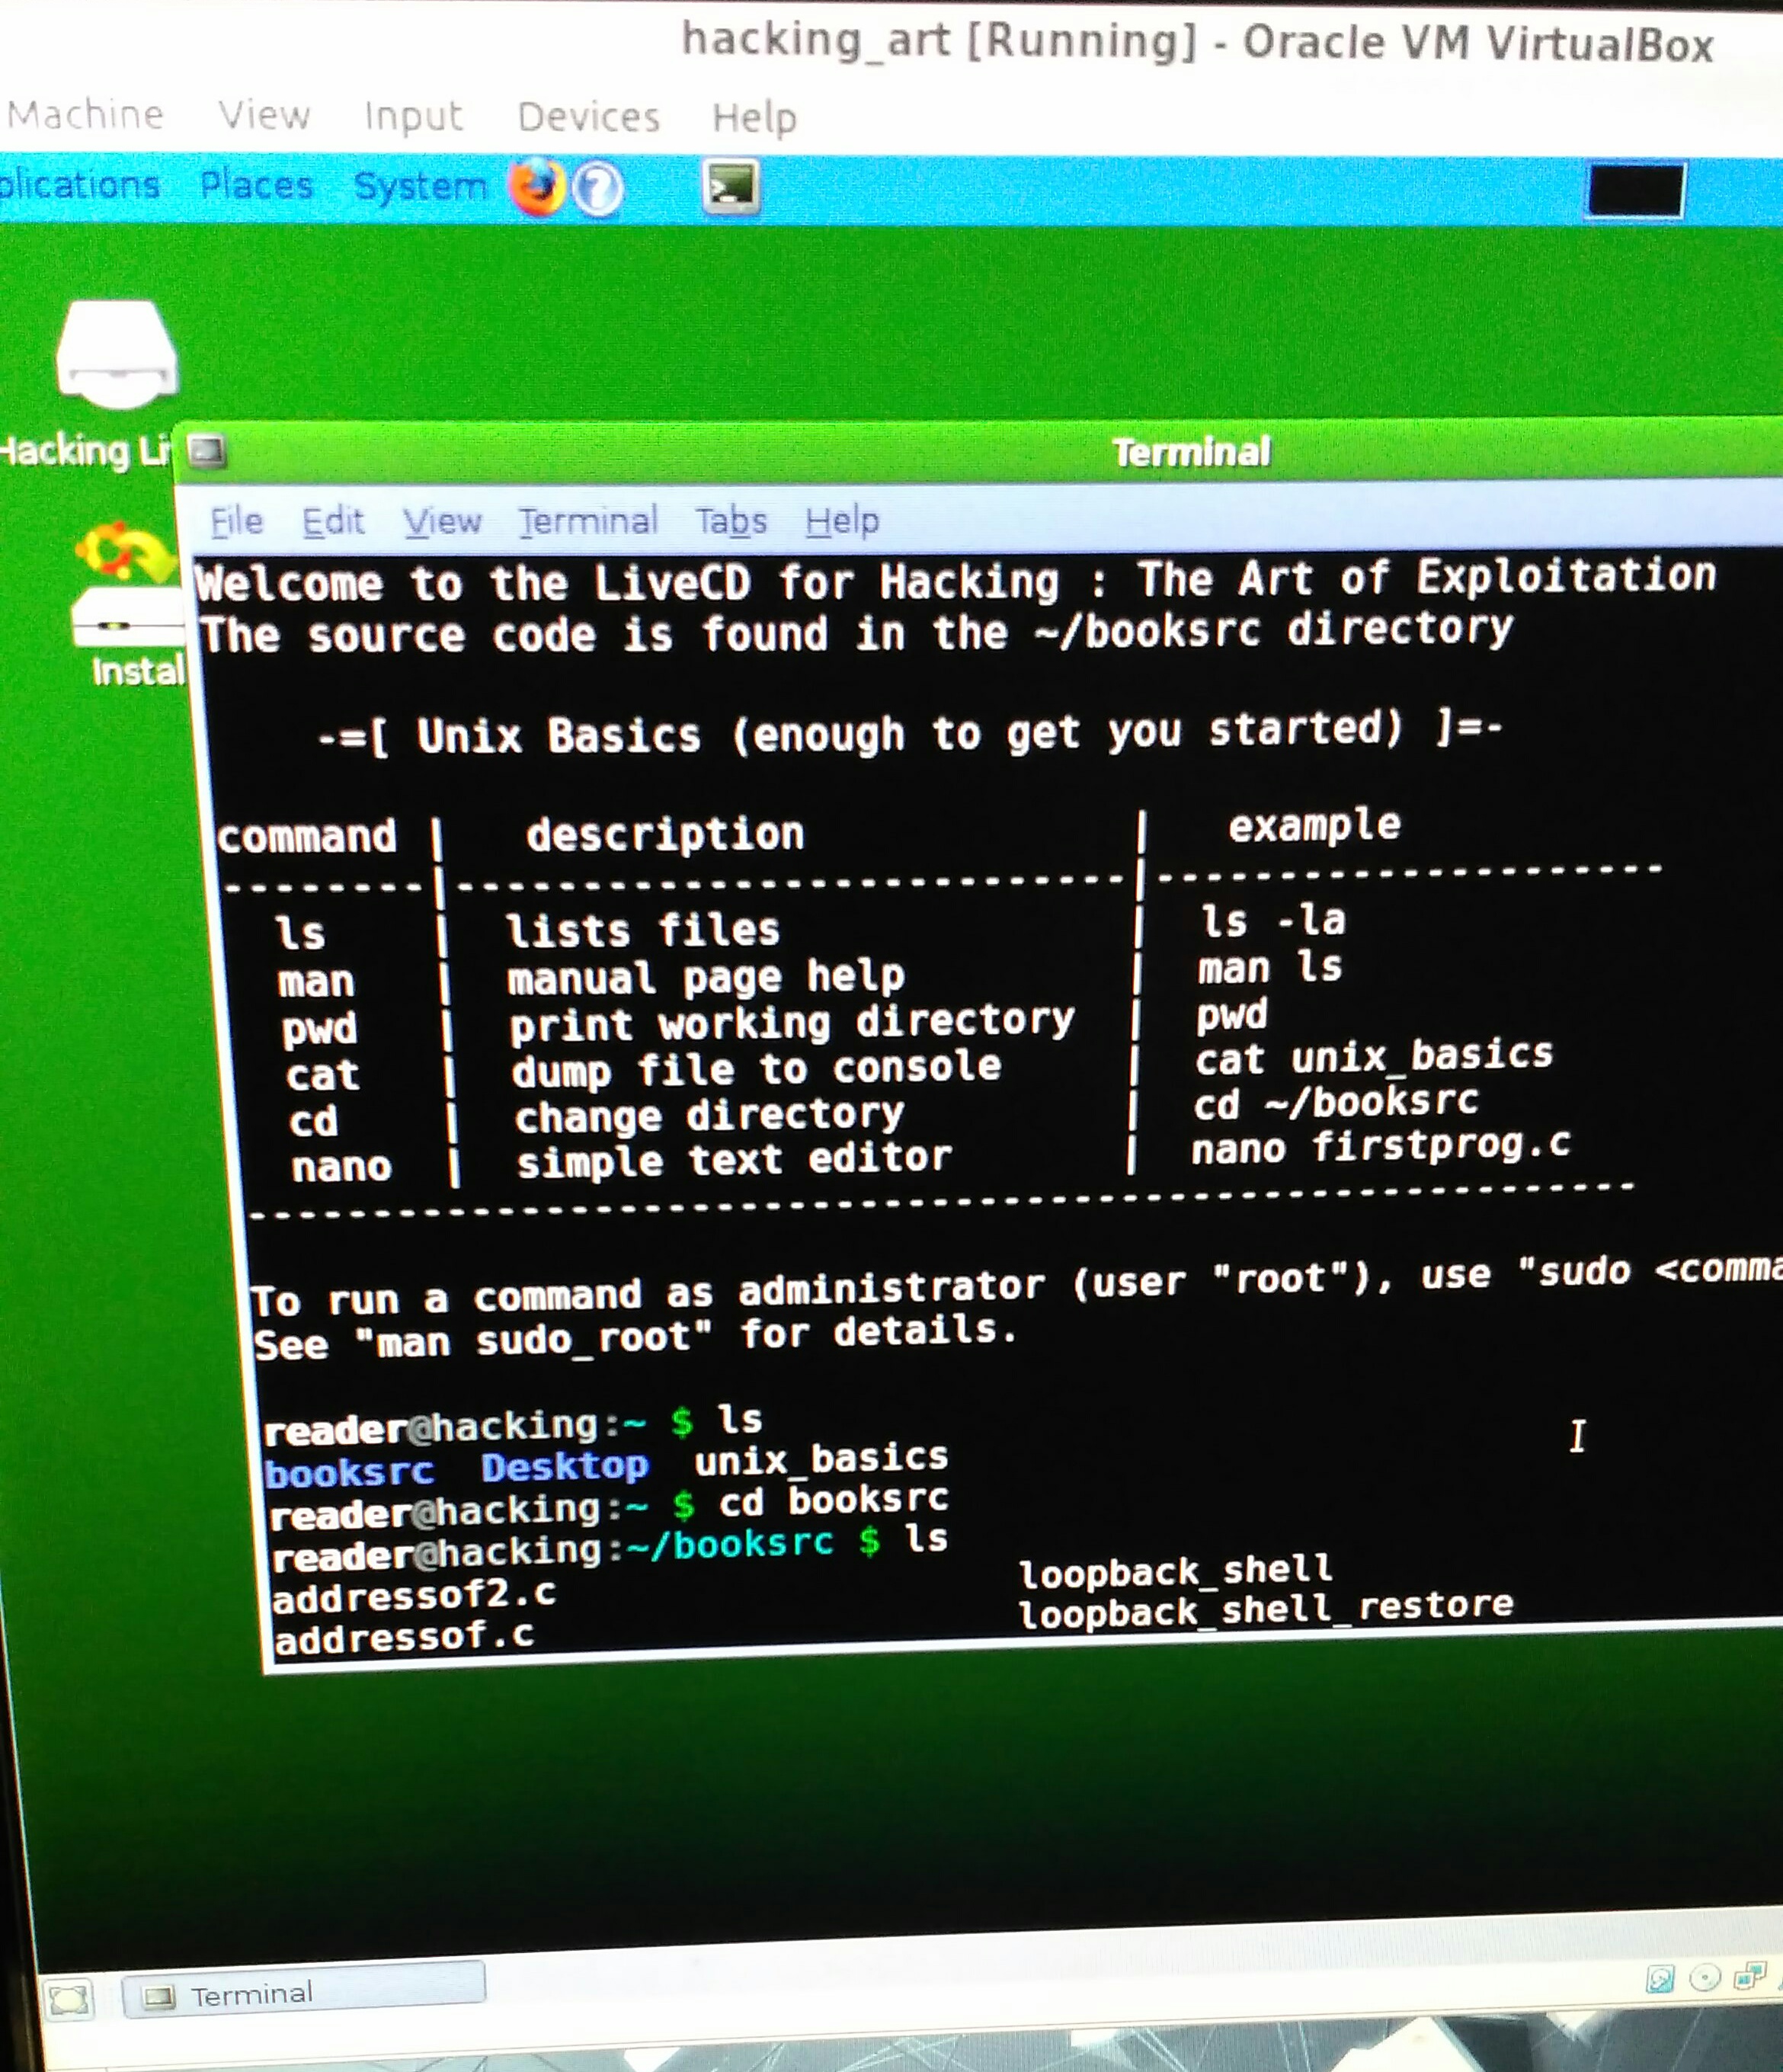Click the 'man ls' example text
The height and width of the screenshot is (2072, 1783).
point(1270,968)
